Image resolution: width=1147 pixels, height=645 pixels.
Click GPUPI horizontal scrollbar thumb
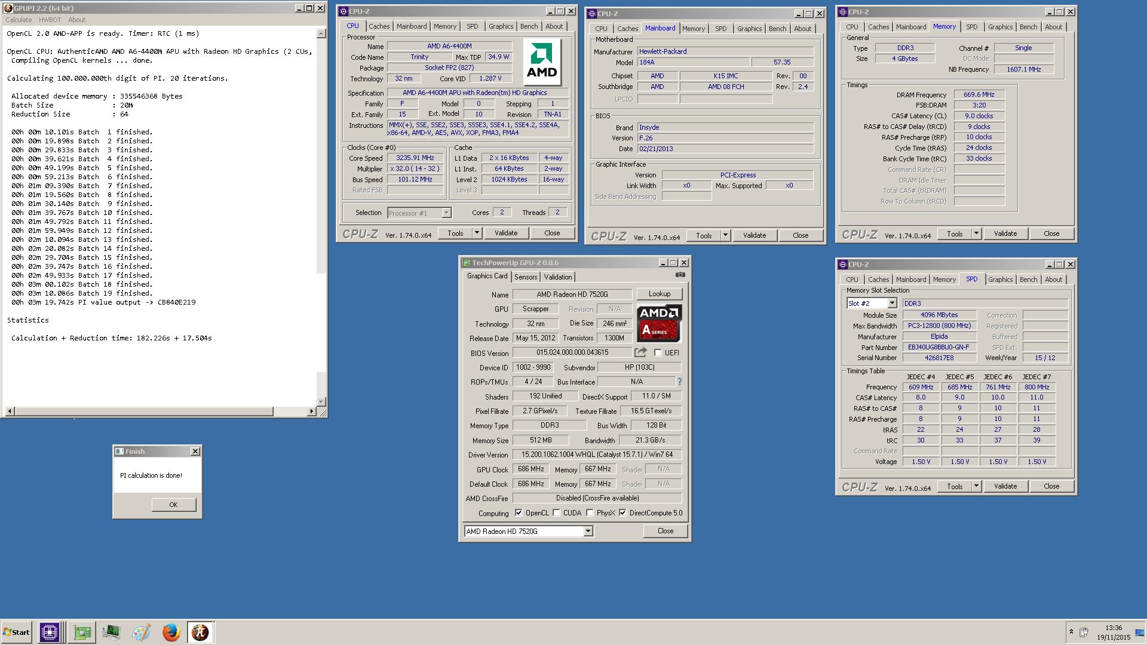tap(144, 411)
